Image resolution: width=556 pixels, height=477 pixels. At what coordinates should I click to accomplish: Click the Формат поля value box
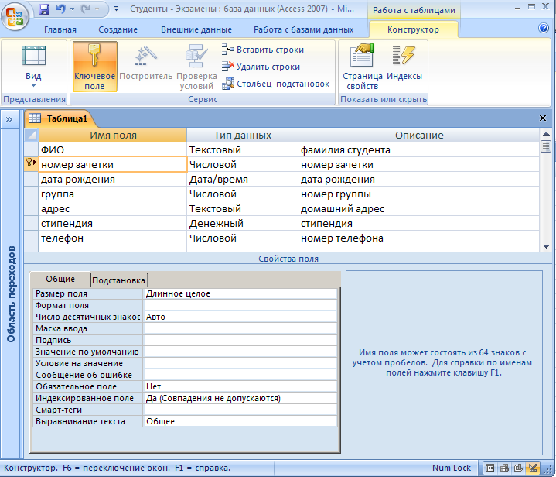click(x=240, y=305)
